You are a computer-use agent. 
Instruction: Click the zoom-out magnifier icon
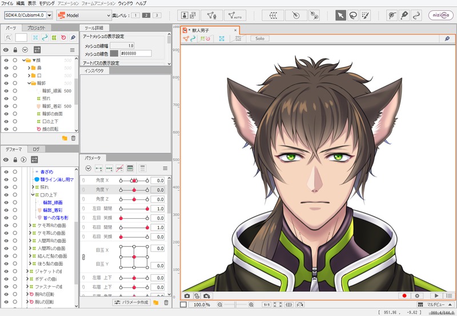[220, 305]
